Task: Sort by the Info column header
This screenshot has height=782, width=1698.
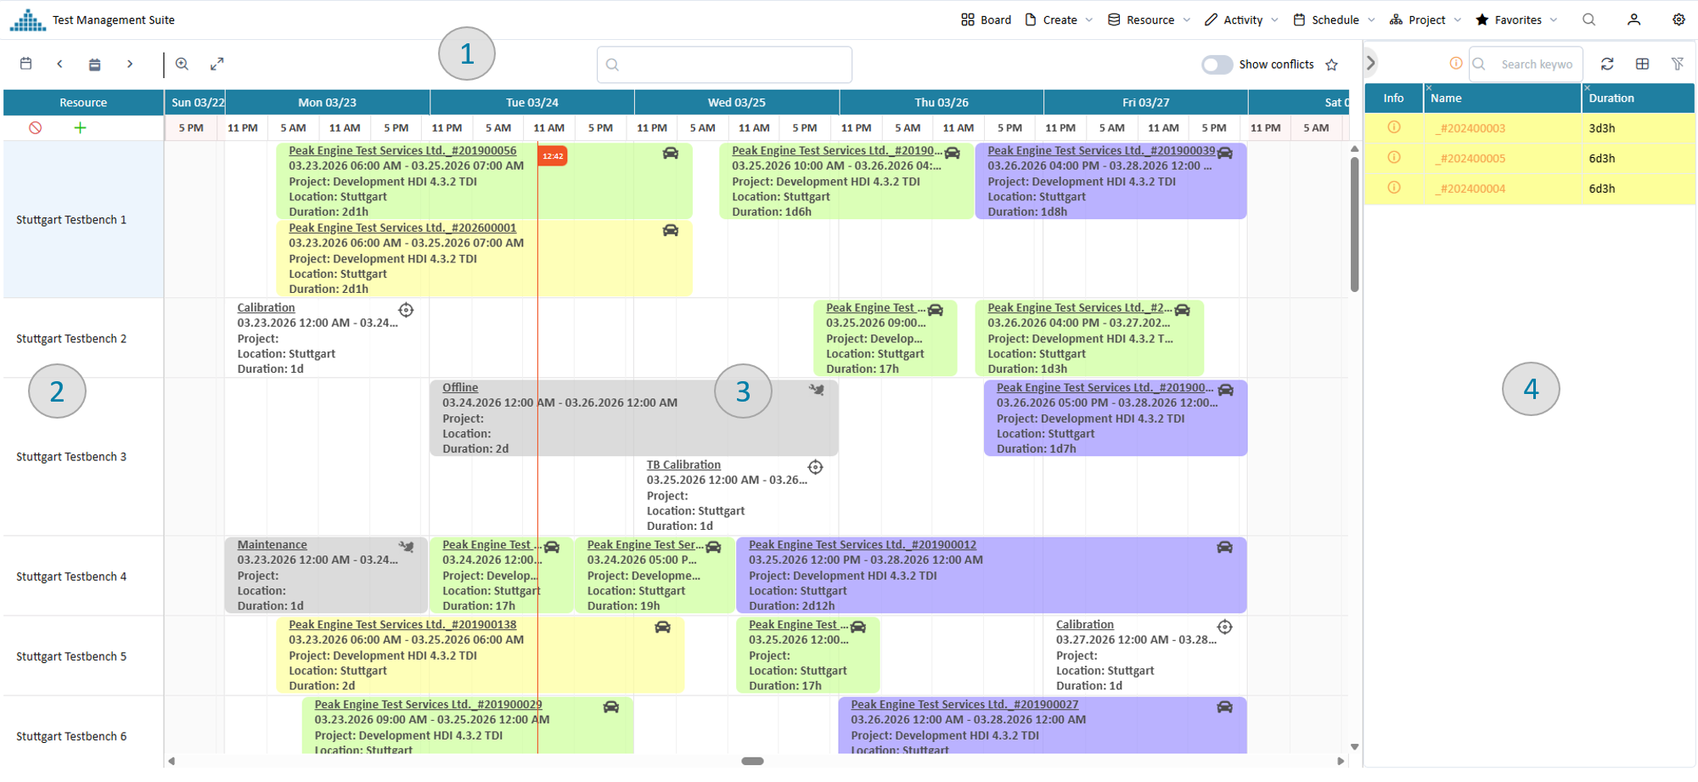Action: pos(1393,98)
